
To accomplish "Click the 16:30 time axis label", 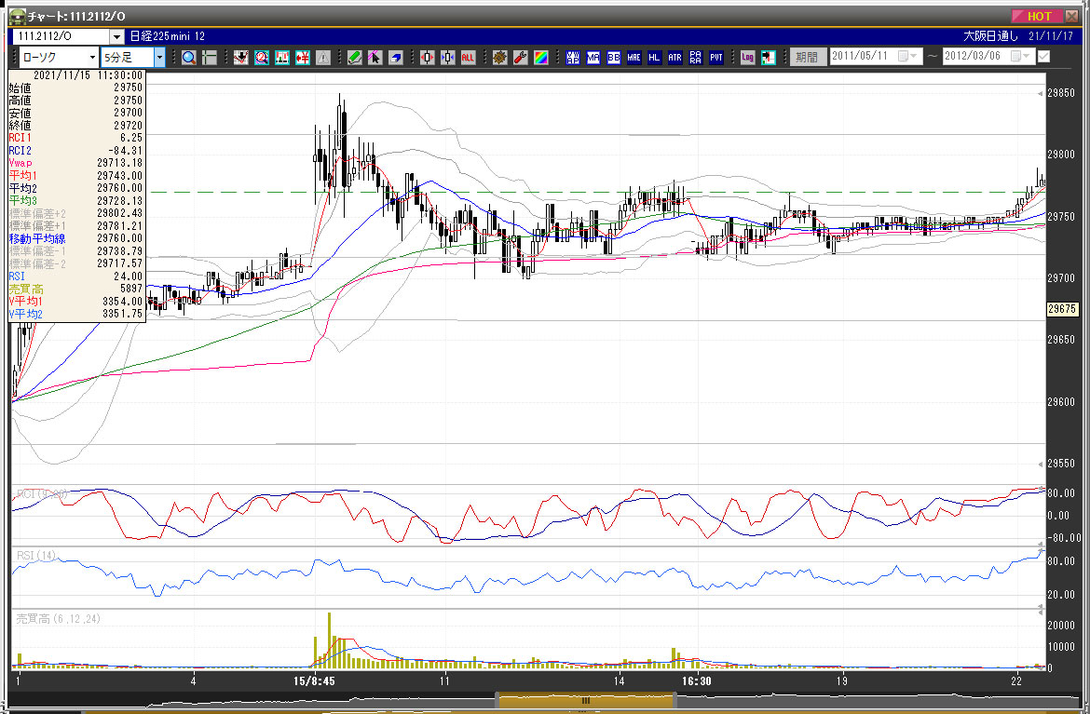I will tap(696, 680).
